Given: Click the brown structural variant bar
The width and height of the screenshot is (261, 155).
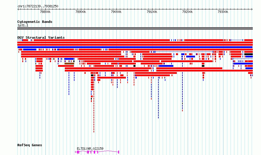Looking at the screenshot, I should click(70, 64).
